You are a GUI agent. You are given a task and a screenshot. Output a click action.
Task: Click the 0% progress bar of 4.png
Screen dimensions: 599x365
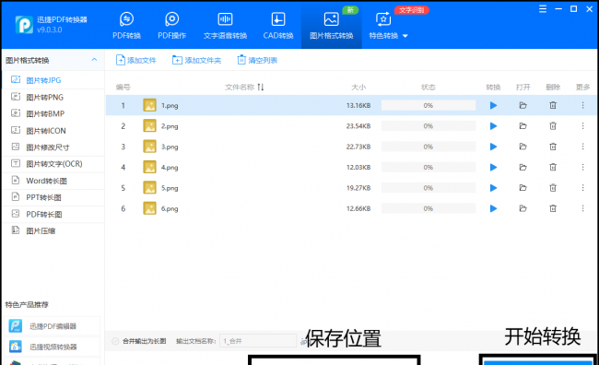pyautogui.click(x=429, y=168)
